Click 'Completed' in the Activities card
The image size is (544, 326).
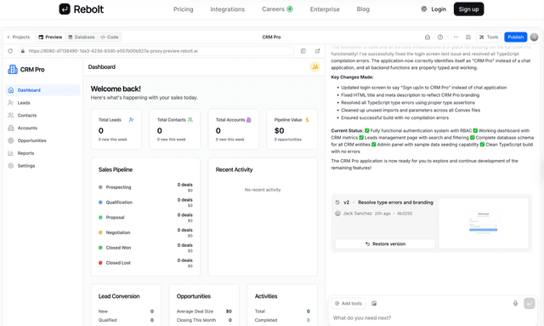coord(266,320)
